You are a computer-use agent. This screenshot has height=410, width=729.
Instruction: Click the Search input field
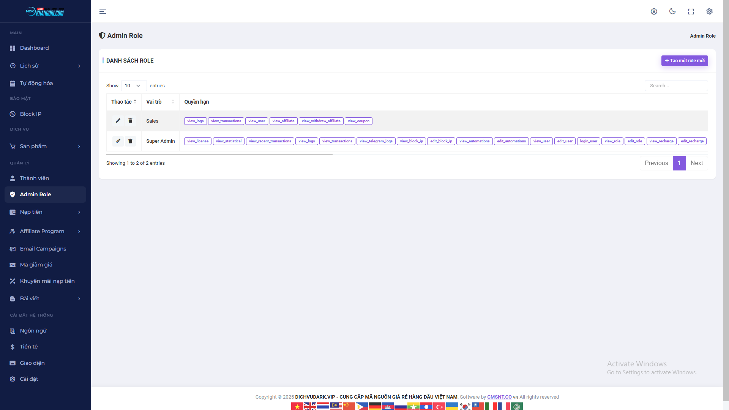point(676,85)
